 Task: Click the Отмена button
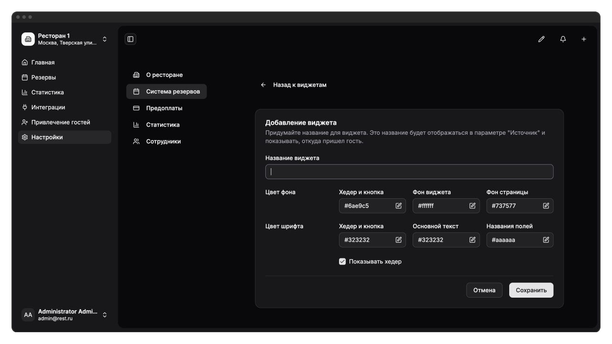484,290
